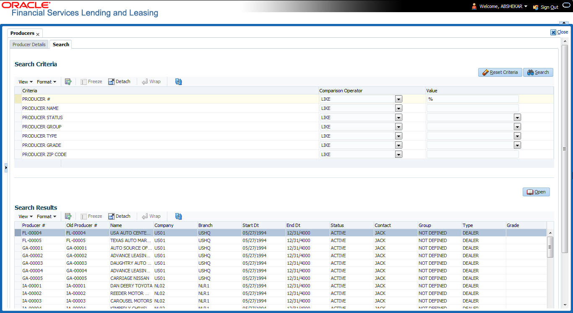This screenshot has height=313, width=573.
Task: Click the Open button below Search Criteria
Action: (536, 192)
